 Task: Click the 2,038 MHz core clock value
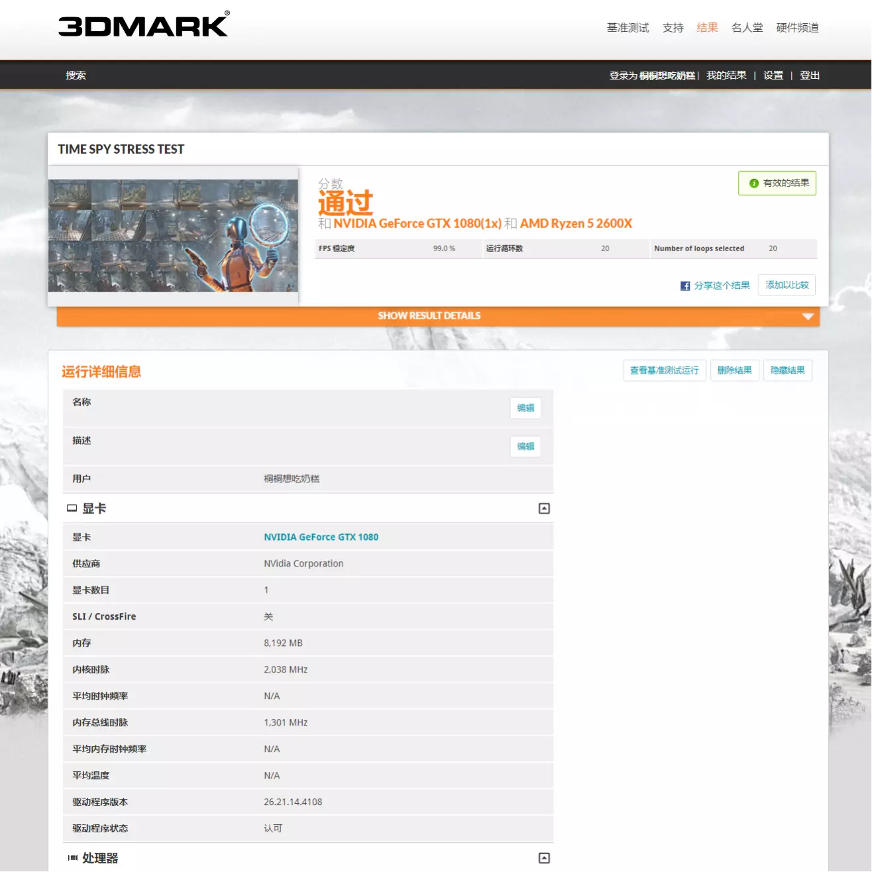286,670
